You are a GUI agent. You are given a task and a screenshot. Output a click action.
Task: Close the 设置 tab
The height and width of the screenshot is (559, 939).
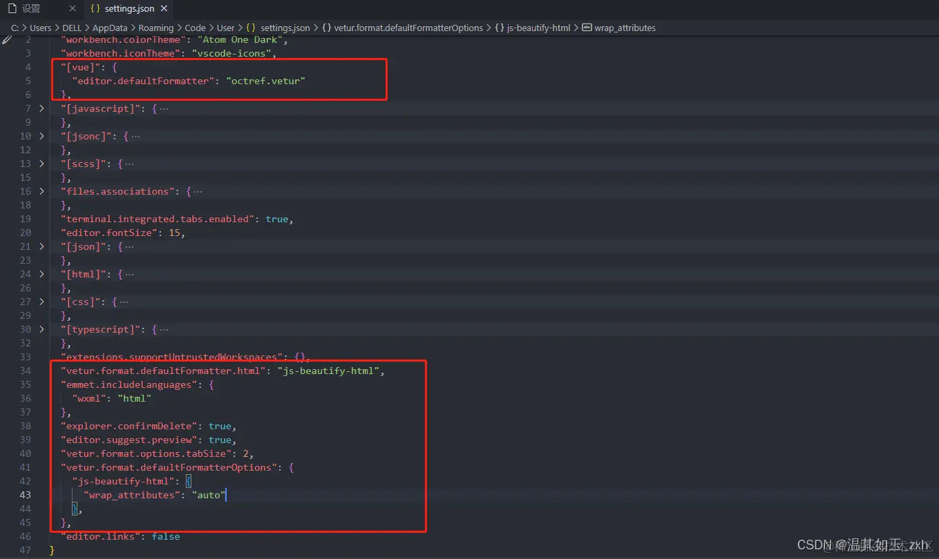click(x=73, y=8)
